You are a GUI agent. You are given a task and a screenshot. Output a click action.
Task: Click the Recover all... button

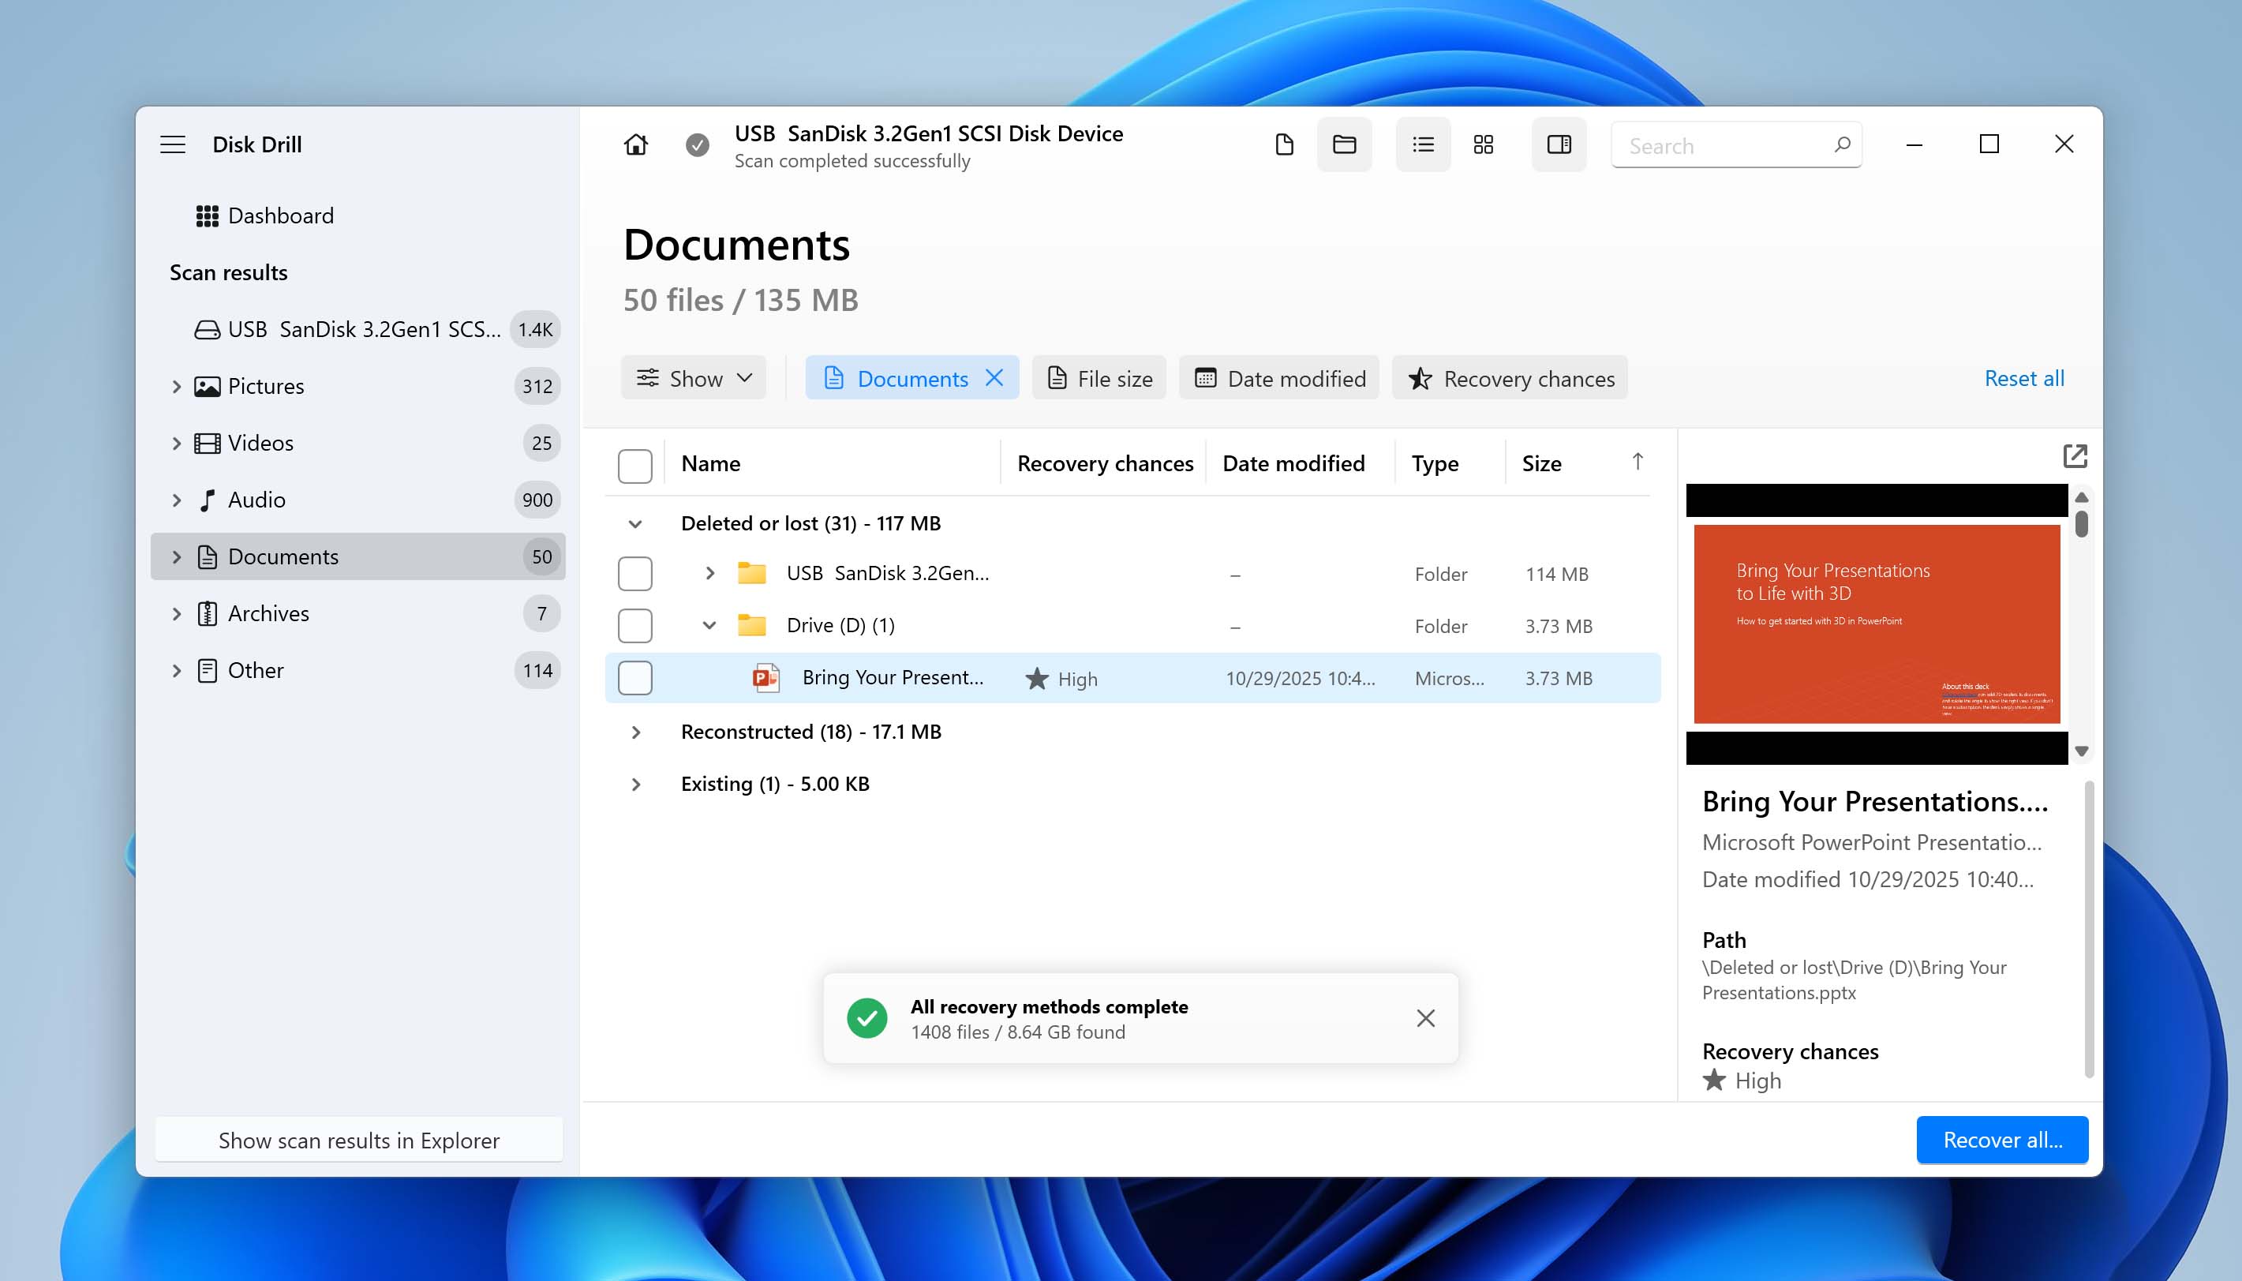2001,1140
